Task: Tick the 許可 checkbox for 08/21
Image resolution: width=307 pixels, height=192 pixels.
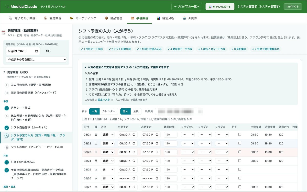Action: [240, 134]
